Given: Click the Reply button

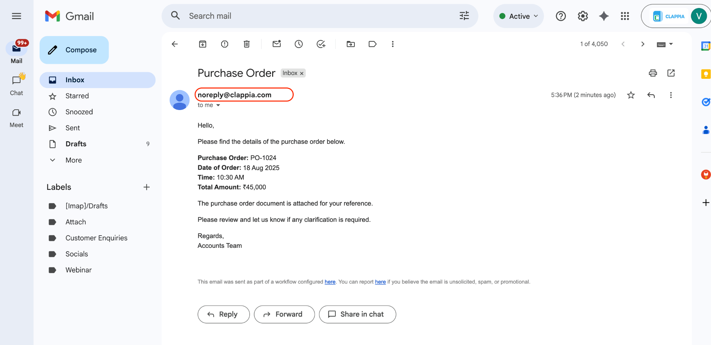Looking at the screenshot, I should coord(224,314).
